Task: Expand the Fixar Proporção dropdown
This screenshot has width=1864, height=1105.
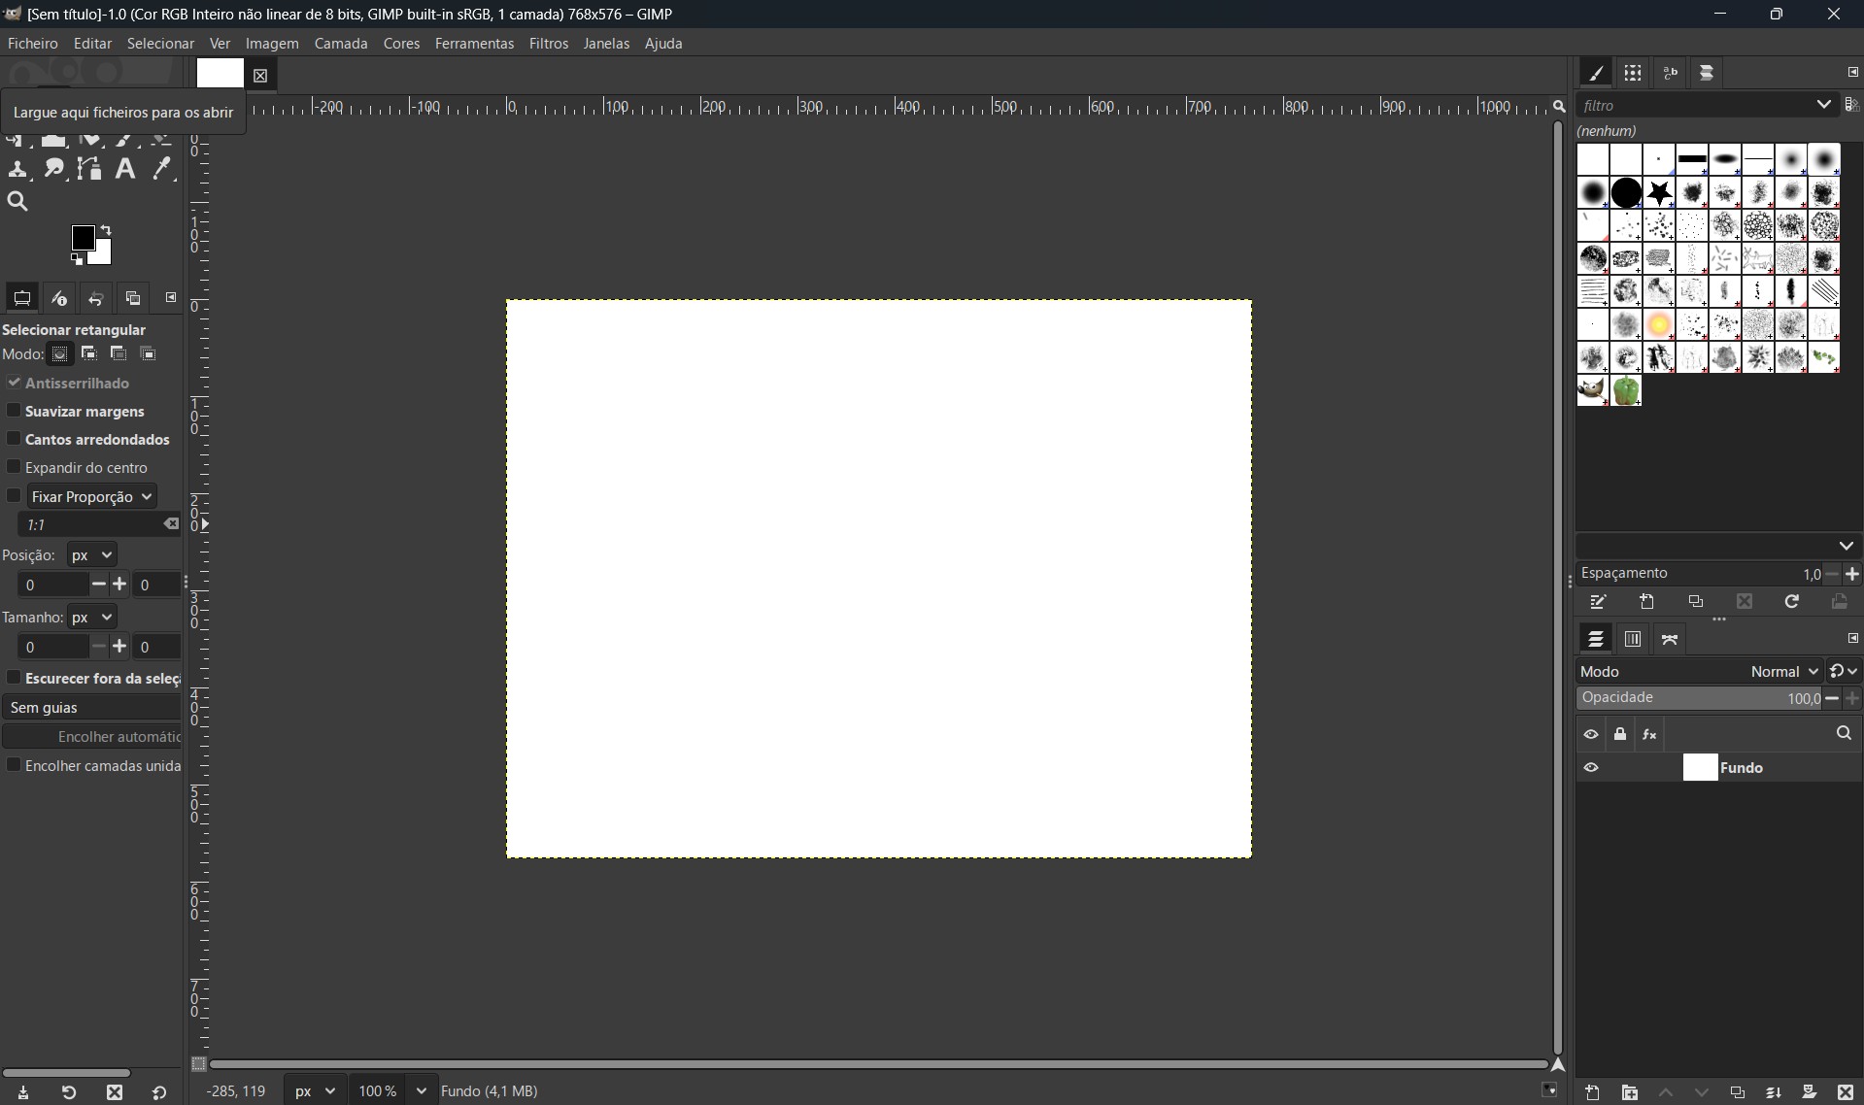Action: pos(92,497)
